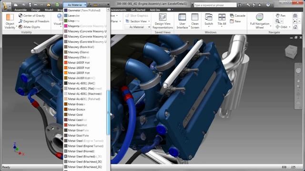Choose Masonry (Rock Wall) from the list
This screenshot has height=171, width=305.
[x=85, y=47]
